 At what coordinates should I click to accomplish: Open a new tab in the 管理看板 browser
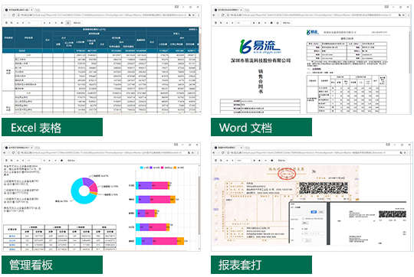(38, 148)
